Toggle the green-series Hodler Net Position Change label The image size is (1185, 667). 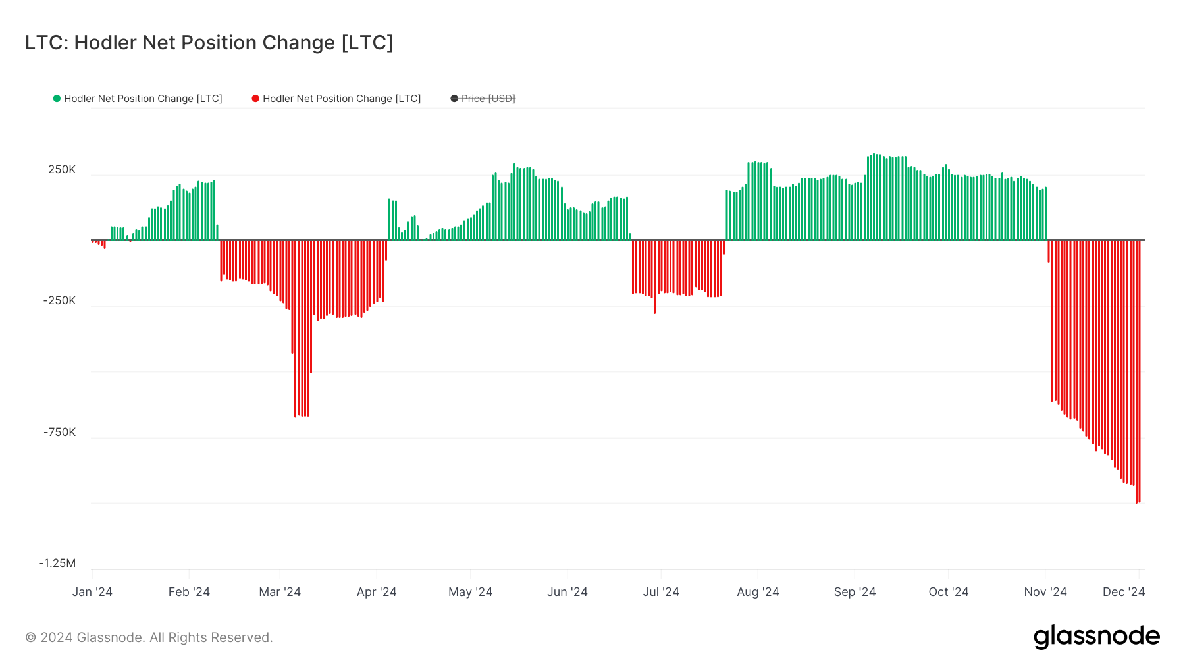click(x=143, y=99)
